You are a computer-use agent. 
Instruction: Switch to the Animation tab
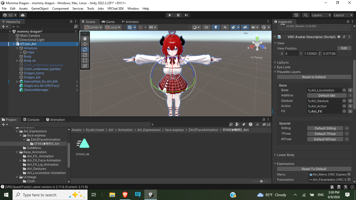click(55, 120)
